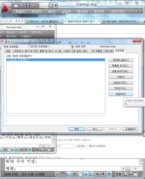Click the 취소 button in Options dialog

(95, 129)
